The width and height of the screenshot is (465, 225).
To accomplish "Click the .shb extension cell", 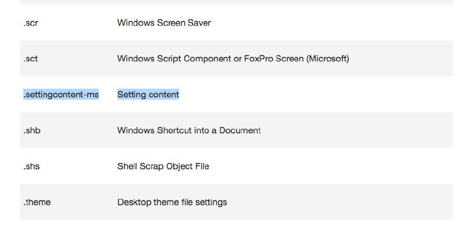I will 32,130.
